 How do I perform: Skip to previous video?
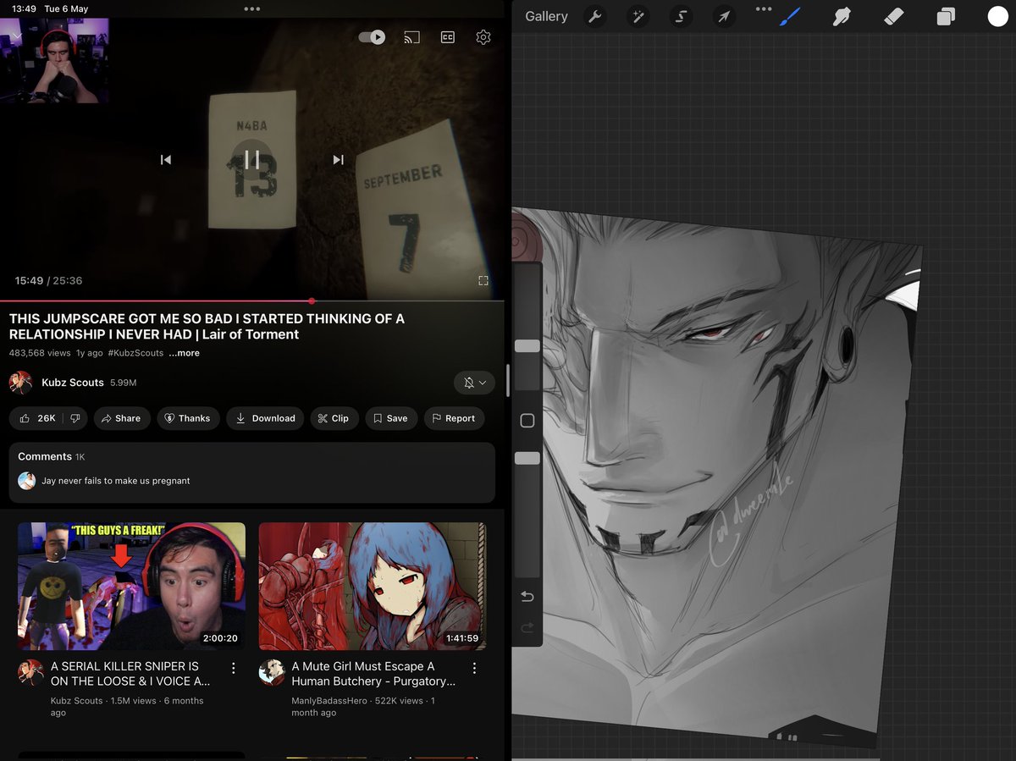(x=166, y=159)
